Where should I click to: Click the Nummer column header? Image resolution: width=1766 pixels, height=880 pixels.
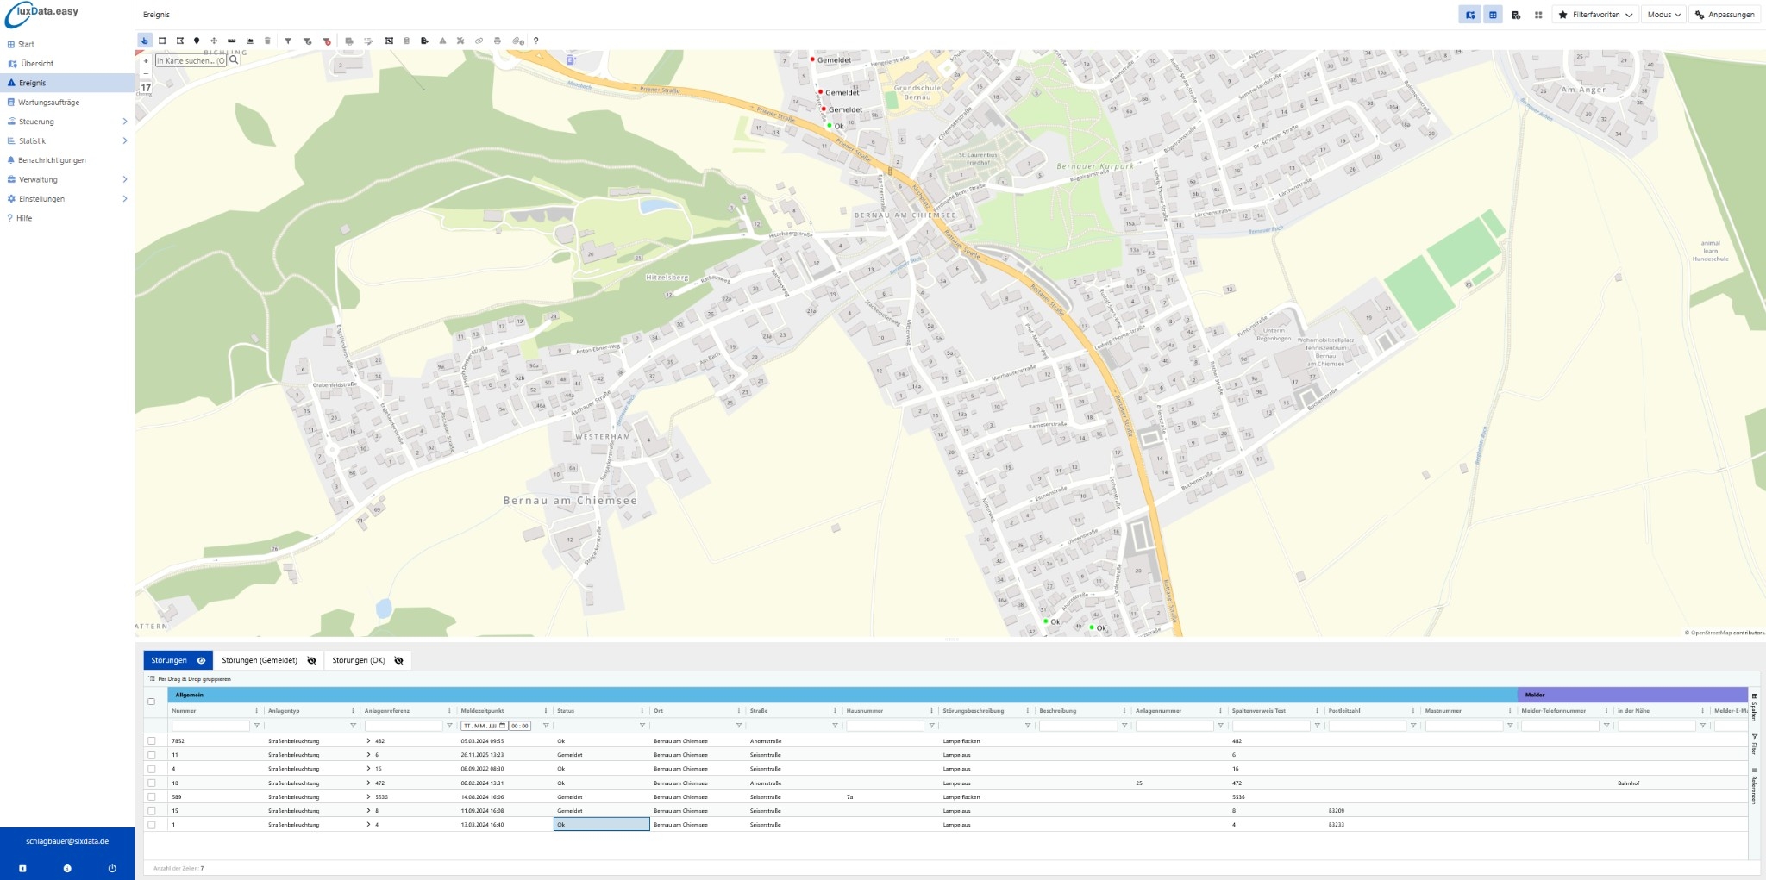(x=184, y=711)
